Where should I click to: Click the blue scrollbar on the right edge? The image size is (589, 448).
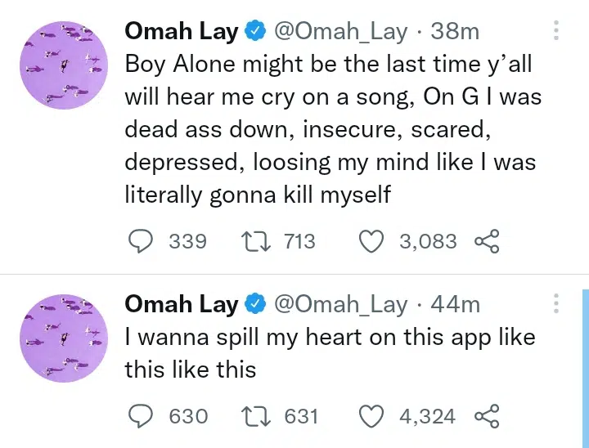pos(584,368)
